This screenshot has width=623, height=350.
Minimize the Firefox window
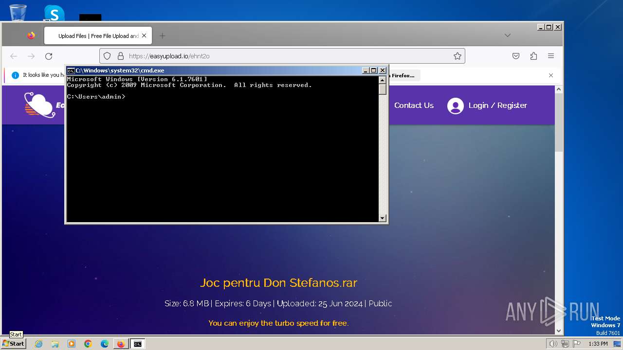(541, 27)
